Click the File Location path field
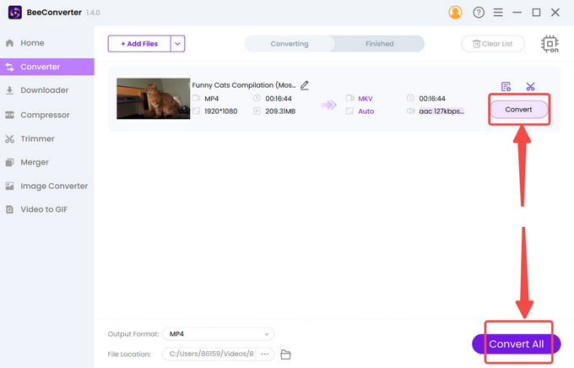 click(209, 354)
